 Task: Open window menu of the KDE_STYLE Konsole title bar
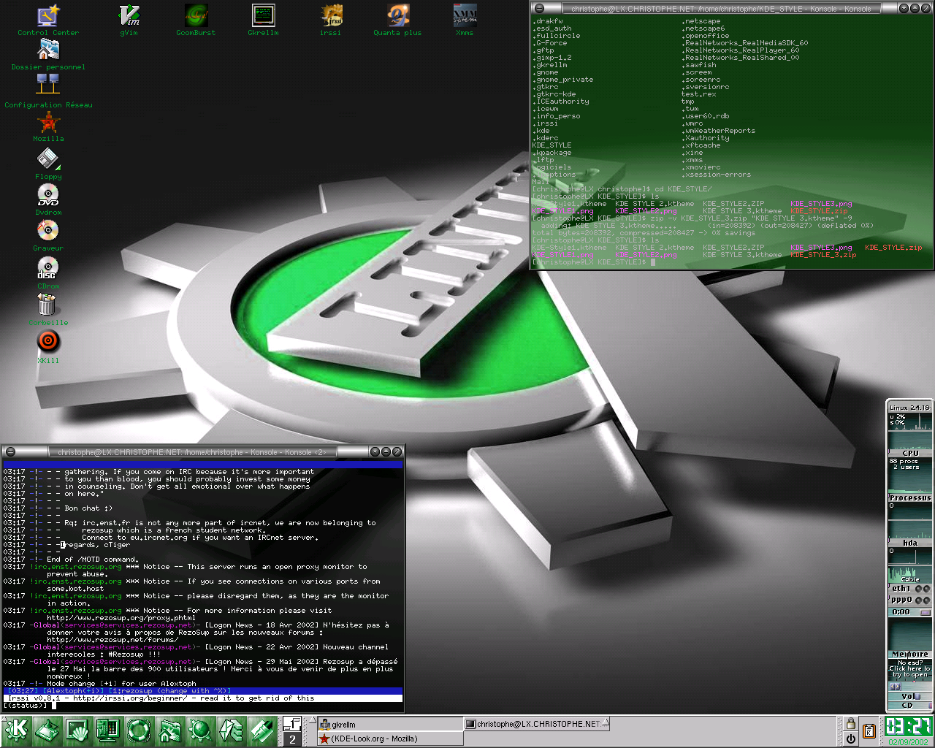[x=539, y=8]
